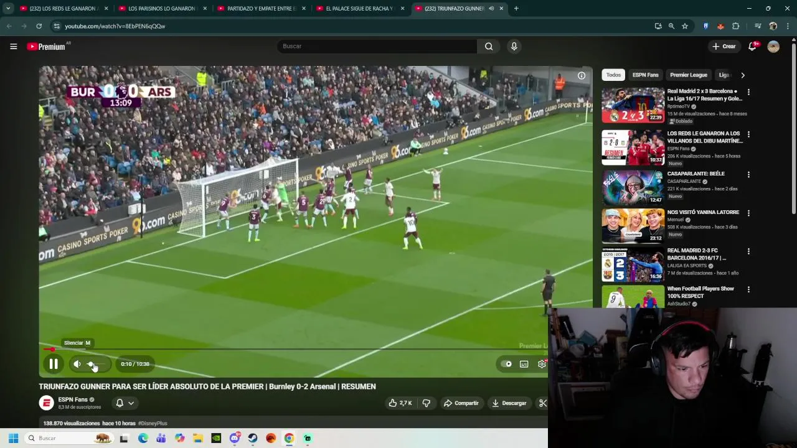
Task: Start voice search with the microphone icon
Action: pos(514,46)
